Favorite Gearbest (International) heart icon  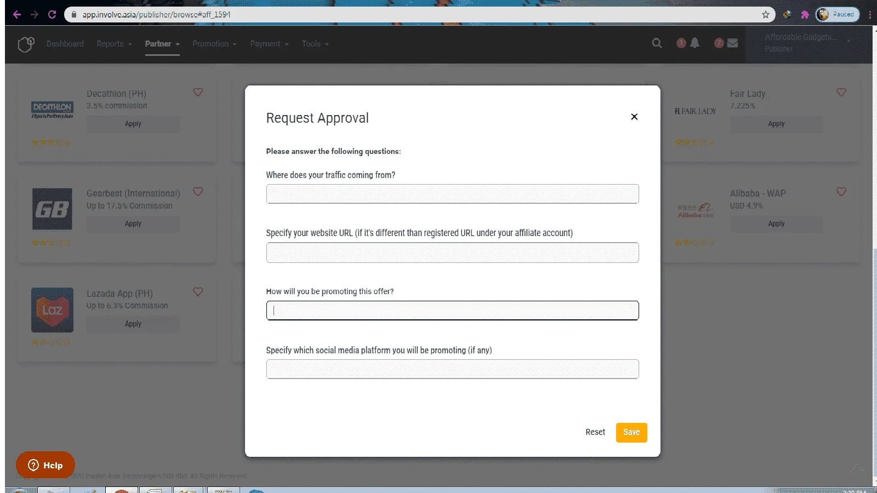(x=198, y=192)
